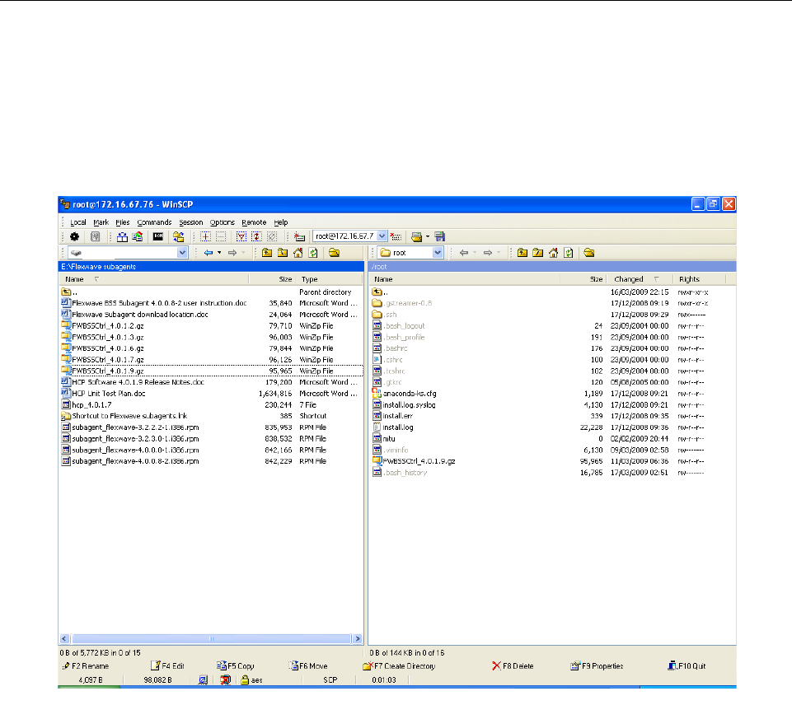The height and width of the screenshot is (705, 792).
Task: Click F6 Move button
Action: 308,666
